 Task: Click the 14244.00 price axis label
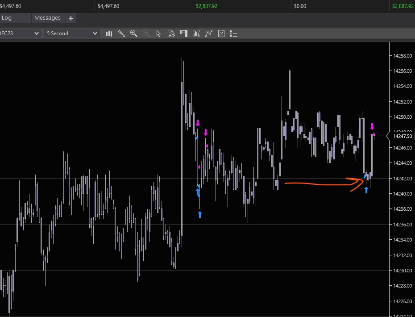[x=403, y=163]
